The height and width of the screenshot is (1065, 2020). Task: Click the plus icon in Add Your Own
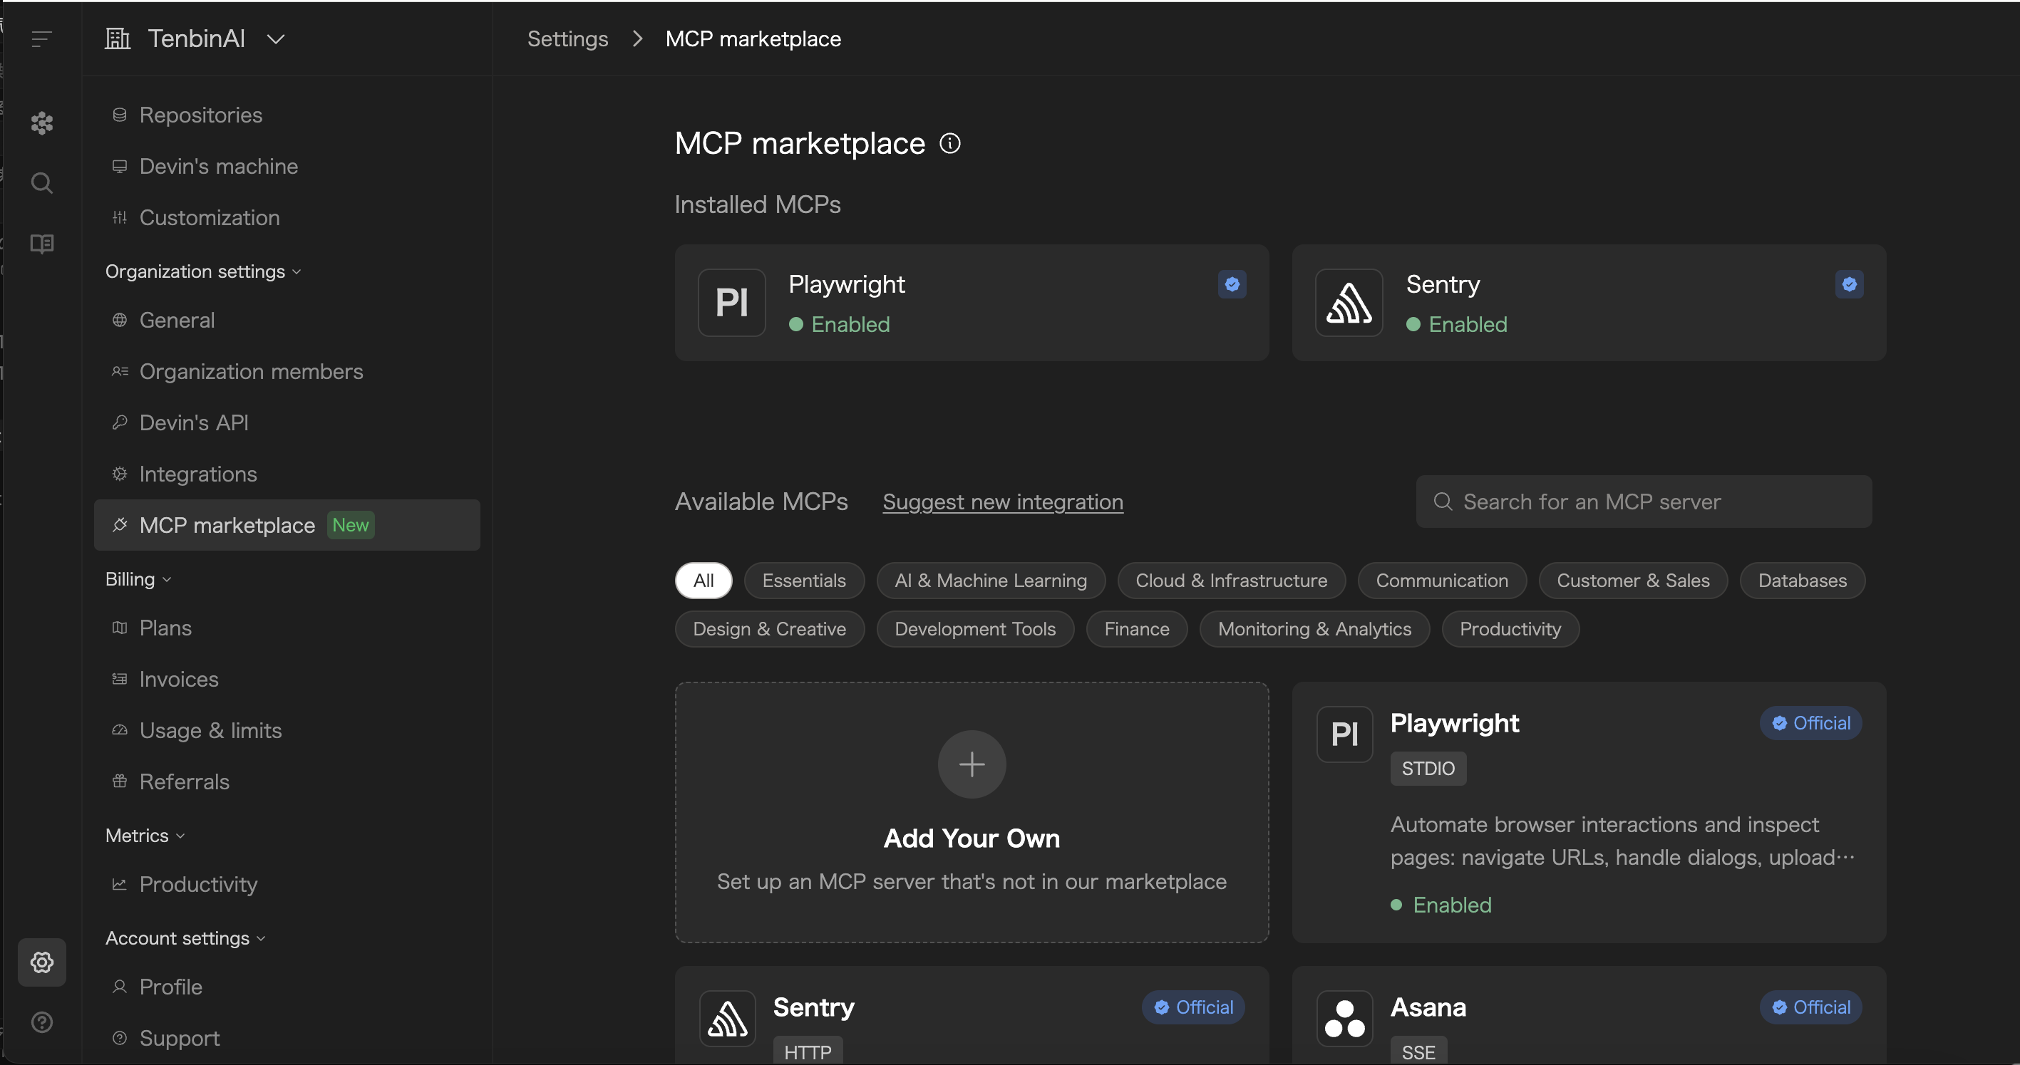[x=972, y=764]
